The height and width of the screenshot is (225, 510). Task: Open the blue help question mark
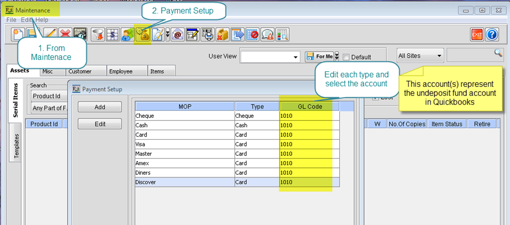[491, 35]
